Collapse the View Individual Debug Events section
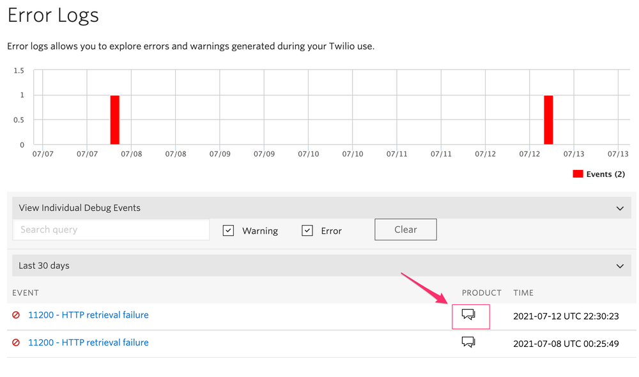This screenshot has width=639, height=377. [x=619, y=208]
